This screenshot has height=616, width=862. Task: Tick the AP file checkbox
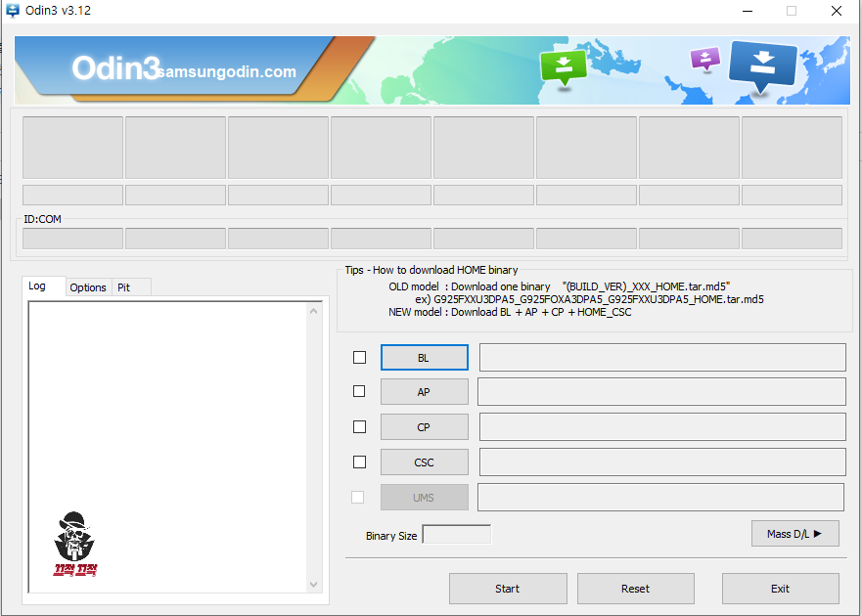point(359,391)
